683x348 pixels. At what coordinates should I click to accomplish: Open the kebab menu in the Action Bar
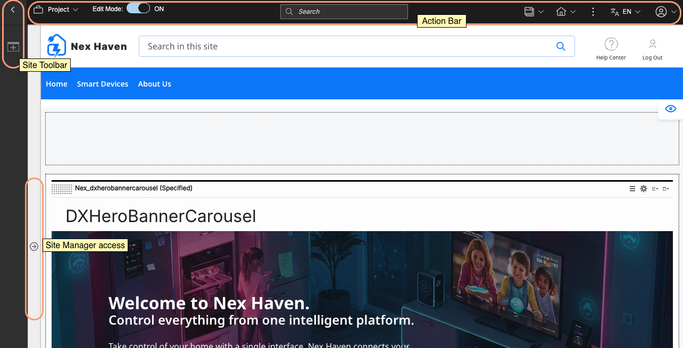coord(593,11)
